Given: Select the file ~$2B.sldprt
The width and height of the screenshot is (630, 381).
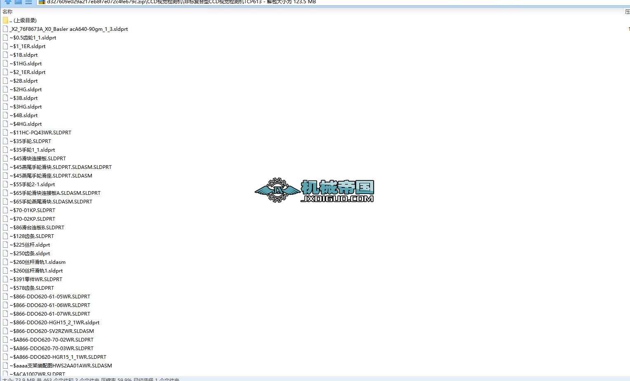Looking at the screenshot, I should (24, 81).
